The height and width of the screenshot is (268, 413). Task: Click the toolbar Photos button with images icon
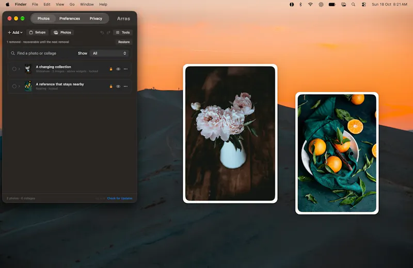point(62,32)
